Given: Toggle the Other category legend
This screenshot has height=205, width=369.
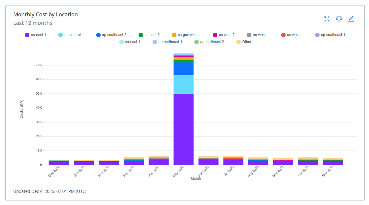Looking at the screenshot, I should coord(244,42).
